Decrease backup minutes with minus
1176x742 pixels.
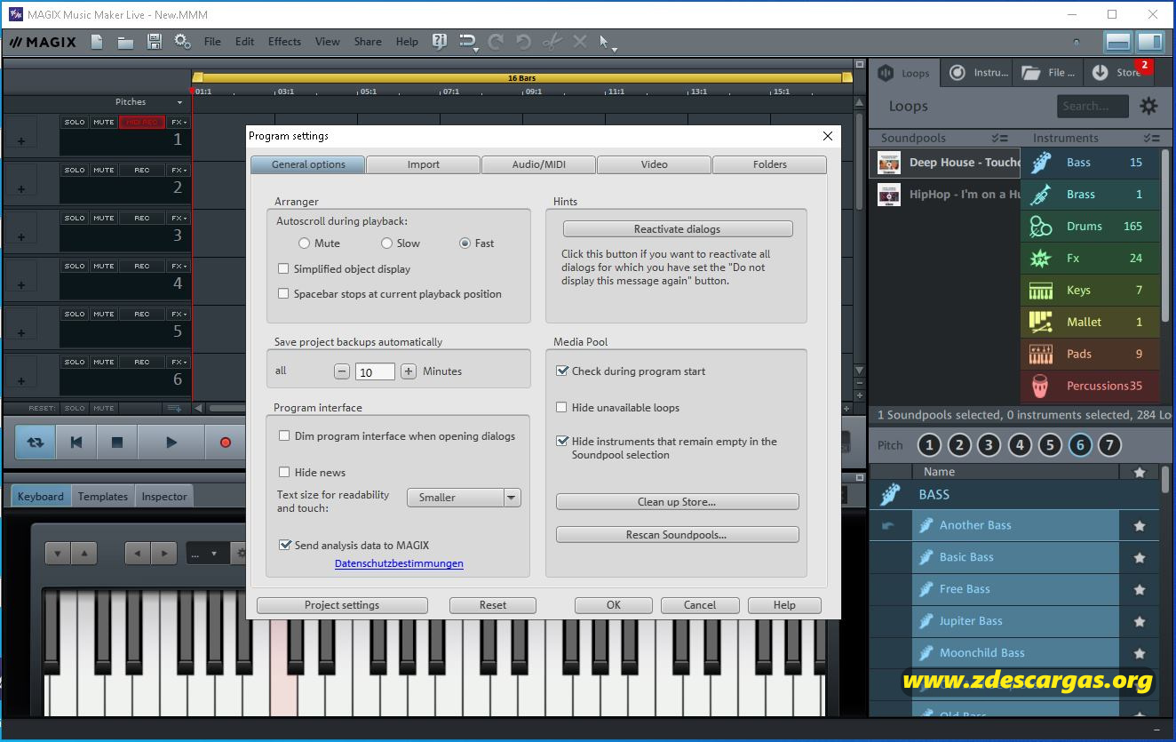(x=342, y=371)
